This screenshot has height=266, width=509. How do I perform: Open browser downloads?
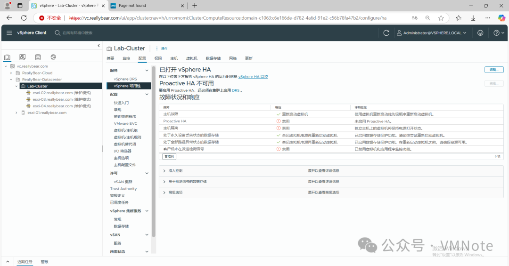(x=473, y=18)
